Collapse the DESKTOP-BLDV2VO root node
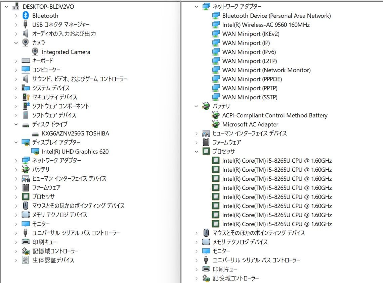This screenshot has width=383, height=283. (x=7, y=7)
